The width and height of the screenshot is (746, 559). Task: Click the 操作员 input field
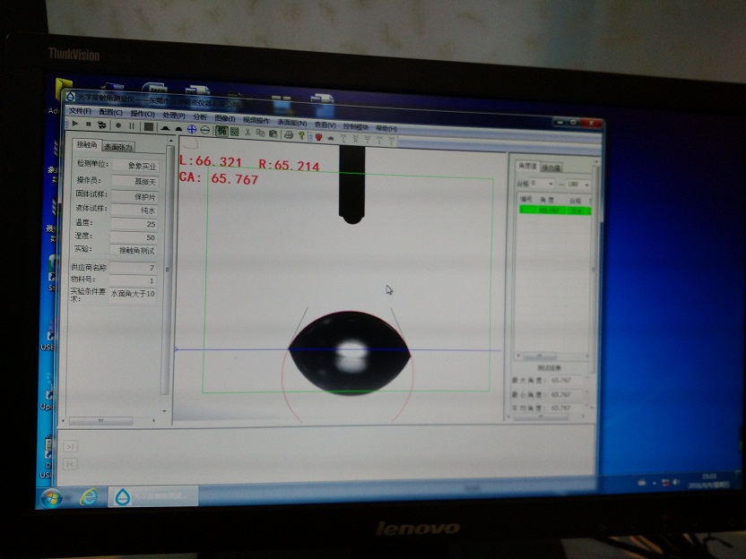(x=134, y=181)
